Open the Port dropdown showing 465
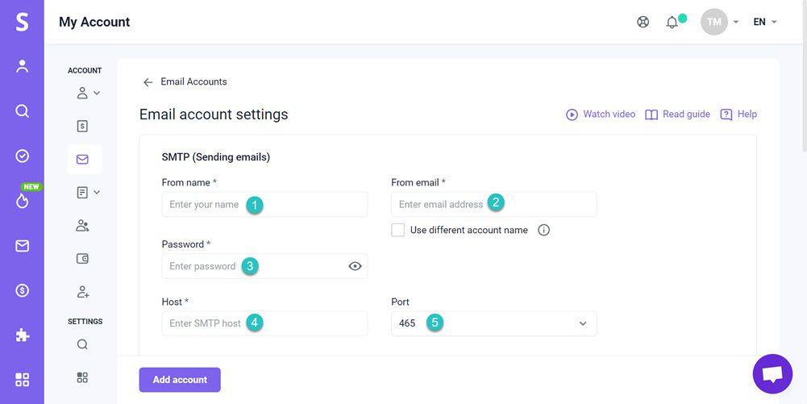This screenshot has height=404, width=807. point(493,323)
